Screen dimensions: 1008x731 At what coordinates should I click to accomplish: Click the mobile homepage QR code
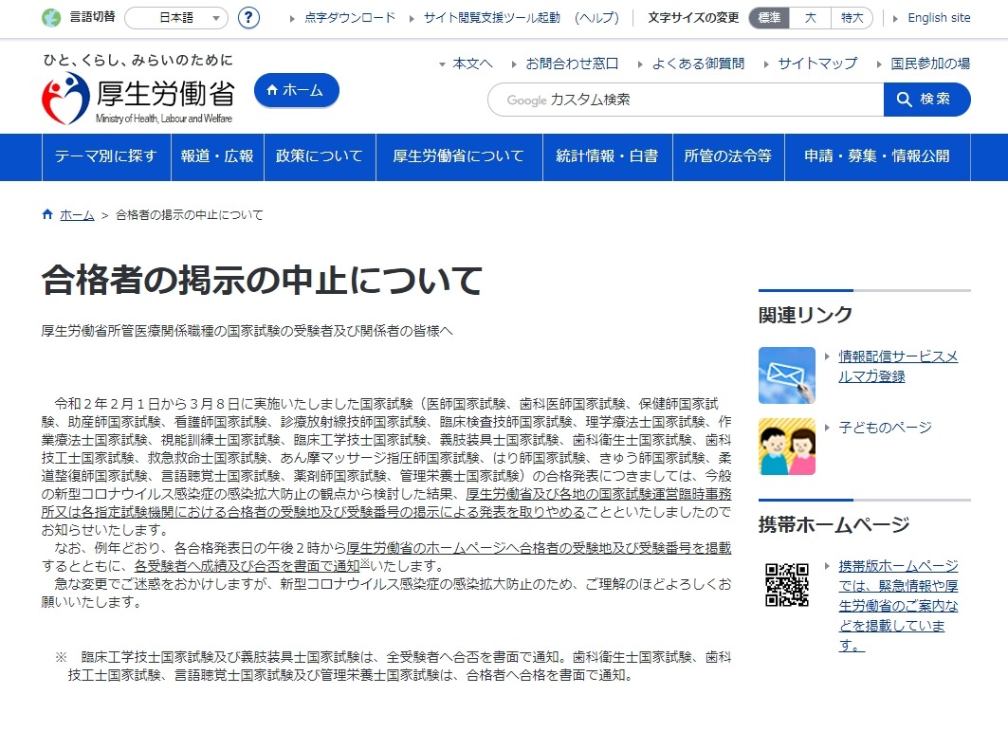click(x=786, y=586)
